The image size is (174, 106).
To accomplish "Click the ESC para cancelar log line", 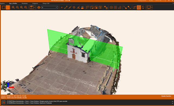I will [37, 101].
